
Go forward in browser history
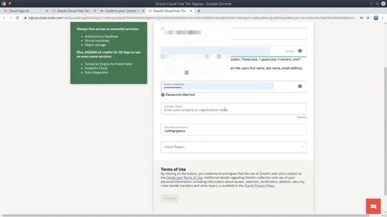[11, 17]
